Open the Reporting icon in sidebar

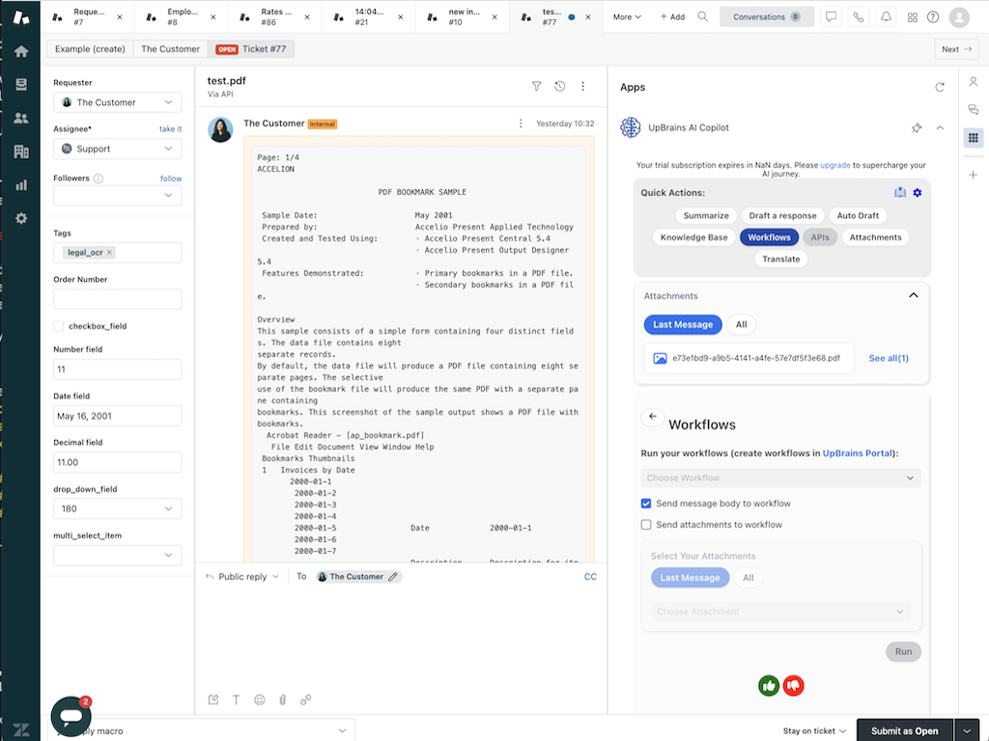pos(21,184)
